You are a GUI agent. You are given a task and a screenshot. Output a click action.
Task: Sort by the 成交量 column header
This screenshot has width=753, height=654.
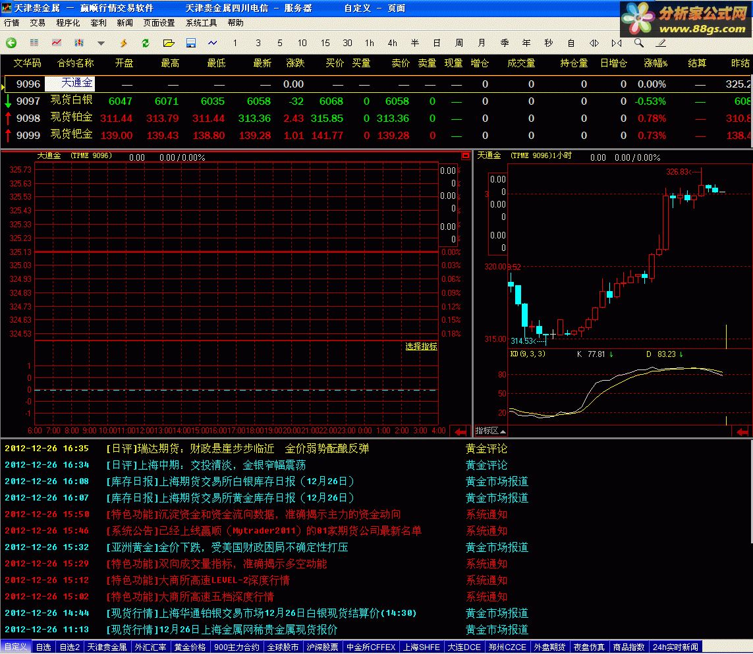coord(521,63)
